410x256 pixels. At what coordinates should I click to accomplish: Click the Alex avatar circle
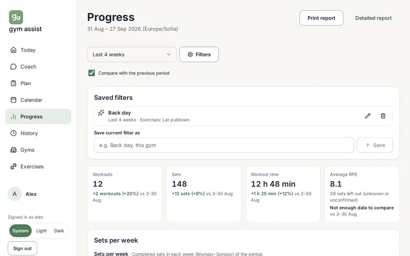click(x=15, y=194)
